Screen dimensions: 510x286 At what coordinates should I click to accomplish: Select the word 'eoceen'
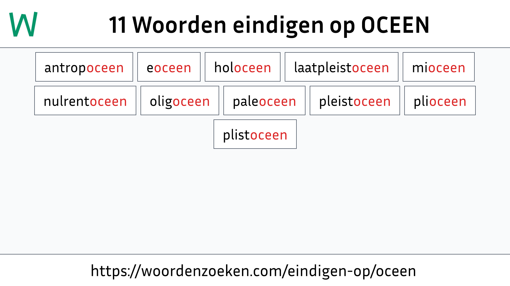click(169, 67)
